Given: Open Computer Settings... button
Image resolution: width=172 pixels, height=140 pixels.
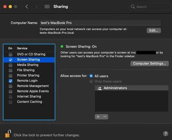Looking at the screenshot, I should click(x=150, y=63).
